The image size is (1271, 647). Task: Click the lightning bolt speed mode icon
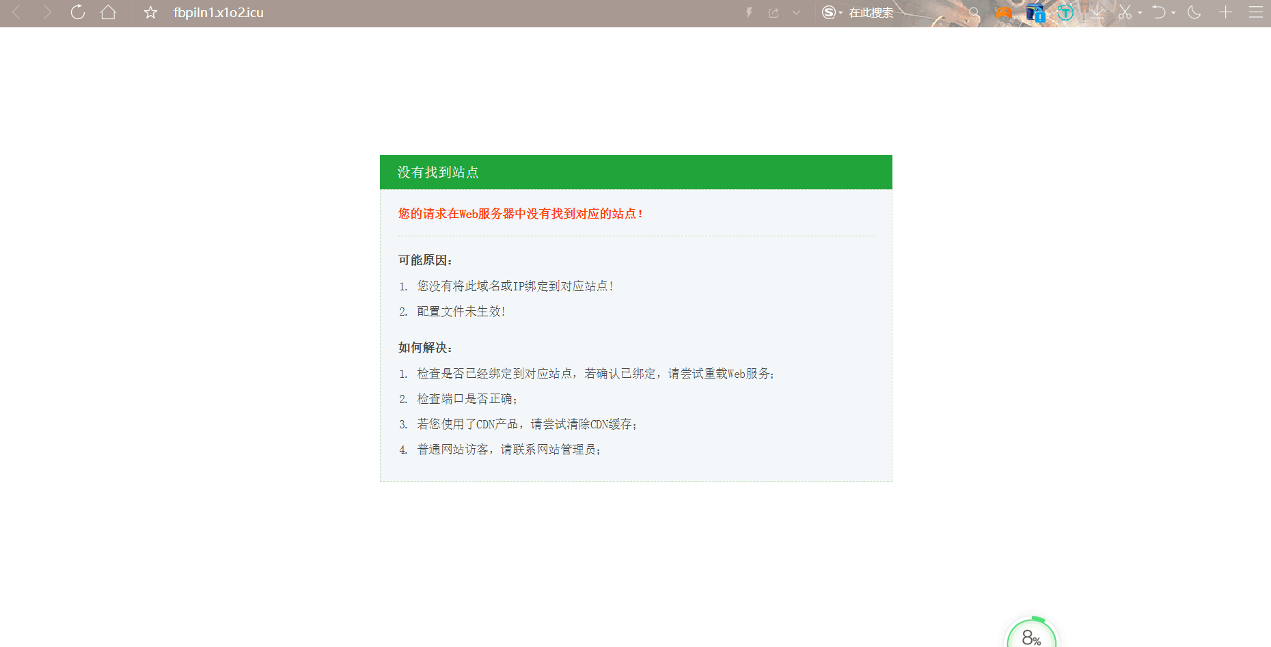[750, 12]
